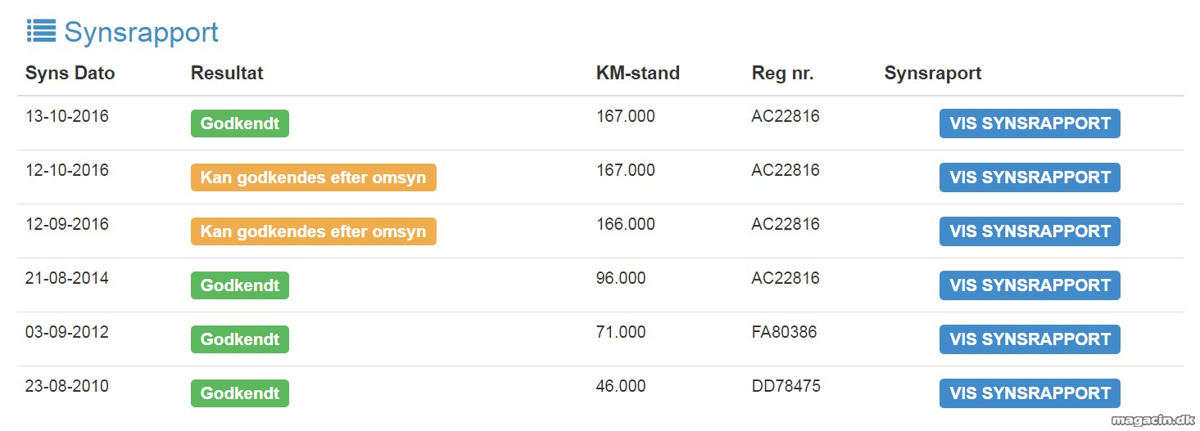Open VIS SYNSRAPPORT for 13-10-2016
This screenshot has width=1200, height=431.
coord(1030,123)
